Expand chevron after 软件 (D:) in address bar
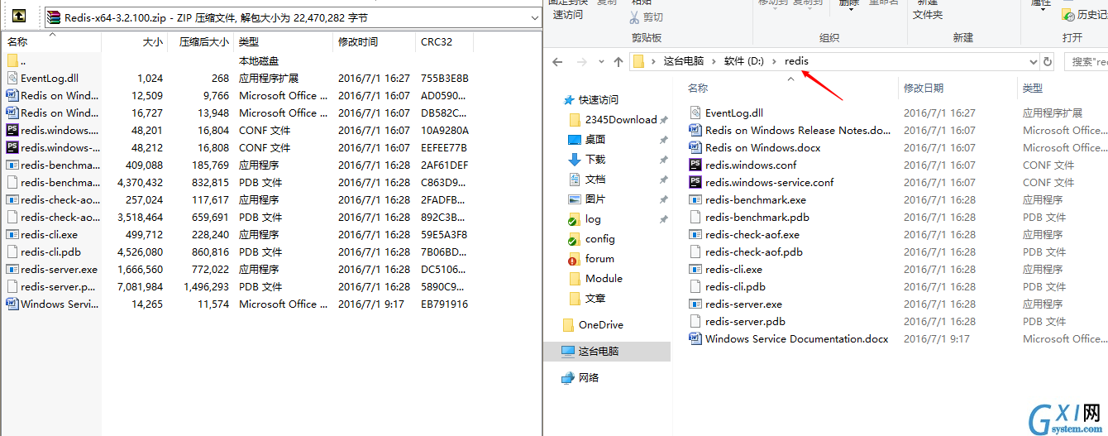Screen dimensions: 1108x436 tap(775, 61)
